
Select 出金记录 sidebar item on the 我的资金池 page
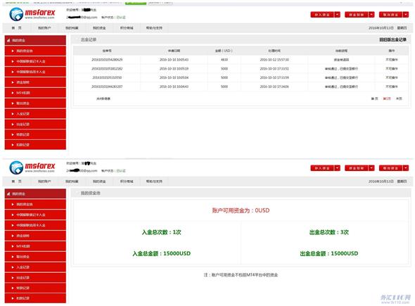coord(35,278)
